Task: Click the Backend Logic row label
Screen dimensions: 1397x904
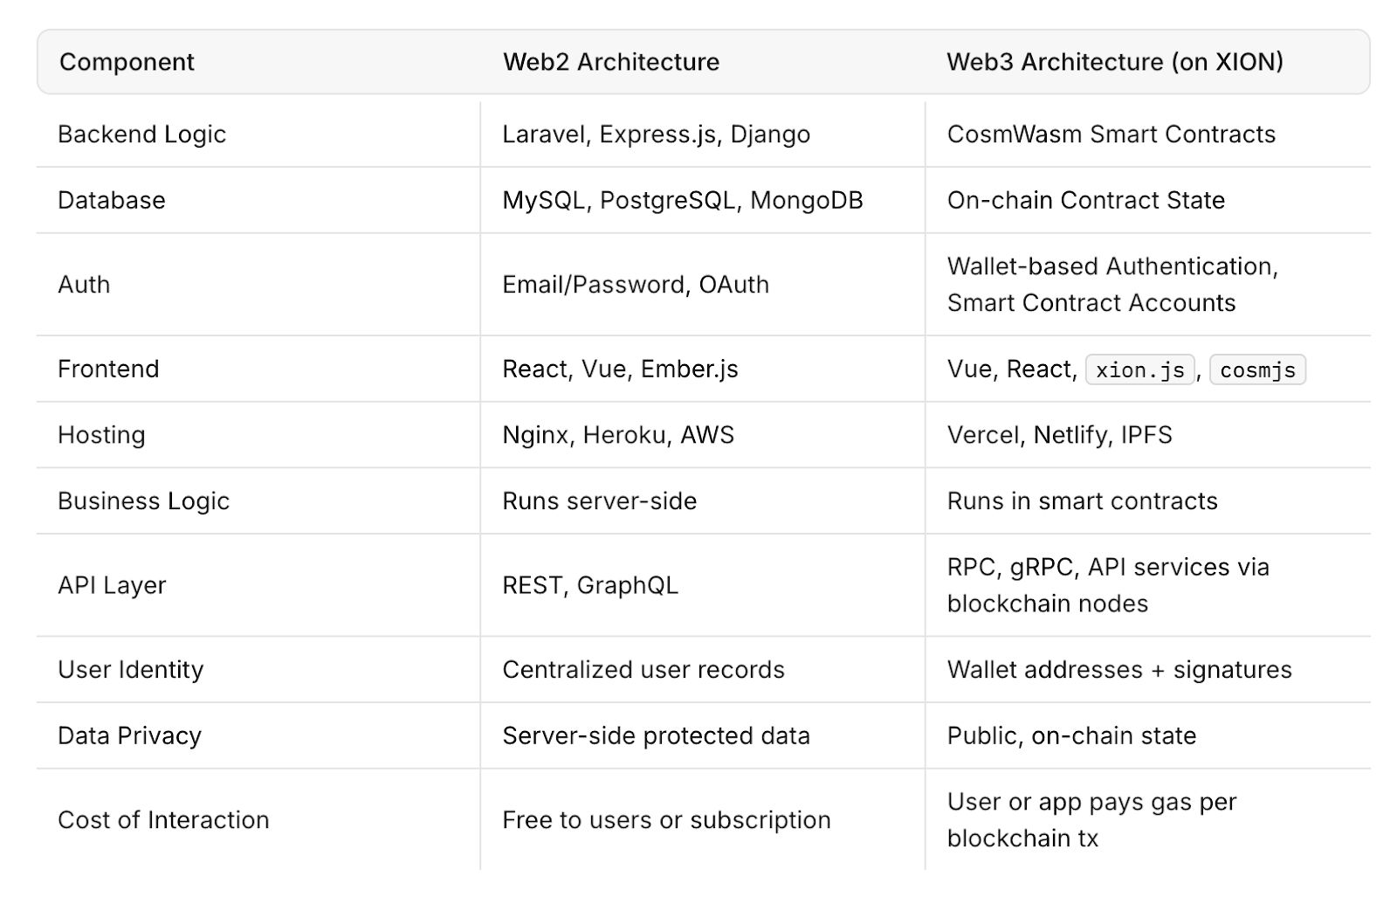Action: [141, 135]
